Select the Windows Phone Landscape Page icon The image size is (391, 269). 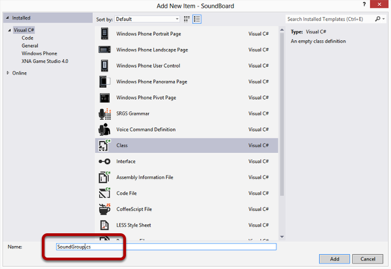[x=104, y=50]
